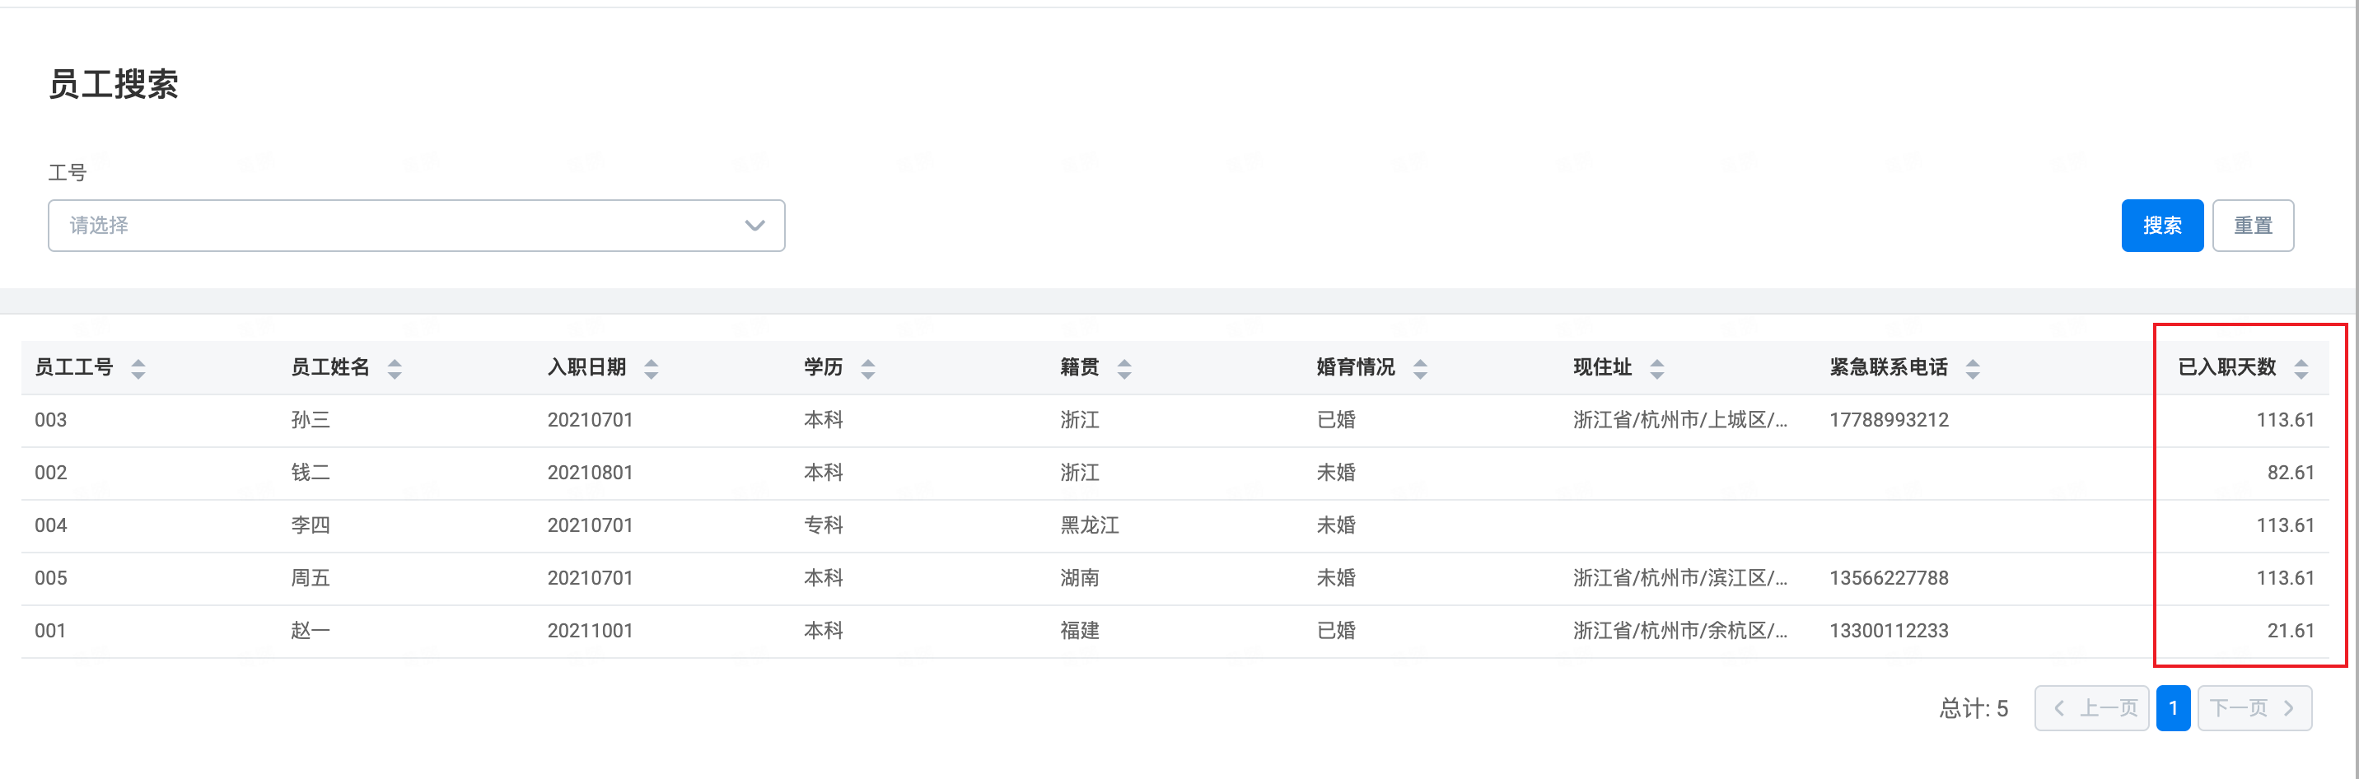
Task: Sort by 员工姓名 column arrows
Action: 395,369
